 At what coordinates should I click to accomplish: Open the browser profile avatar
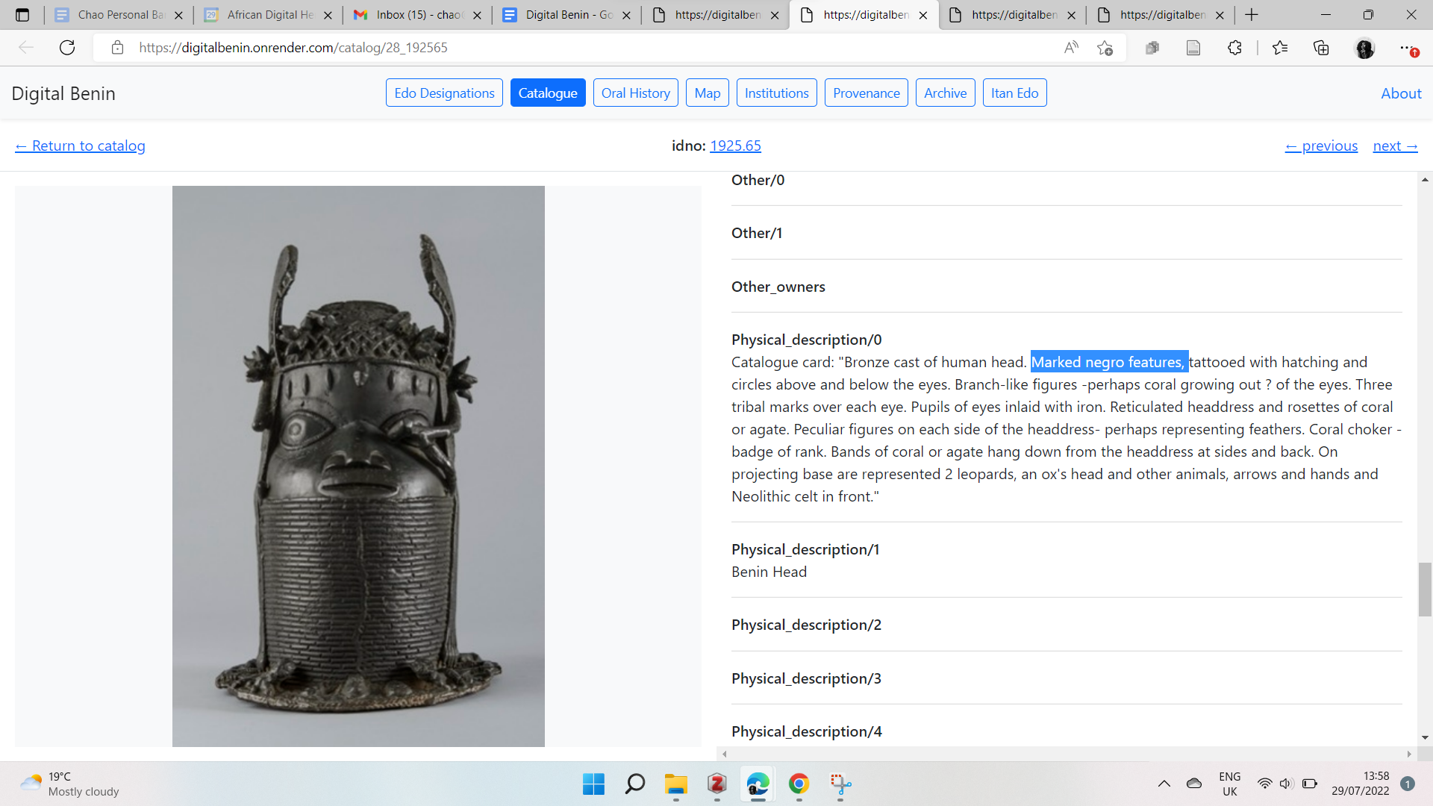(x=1365, y=49)
